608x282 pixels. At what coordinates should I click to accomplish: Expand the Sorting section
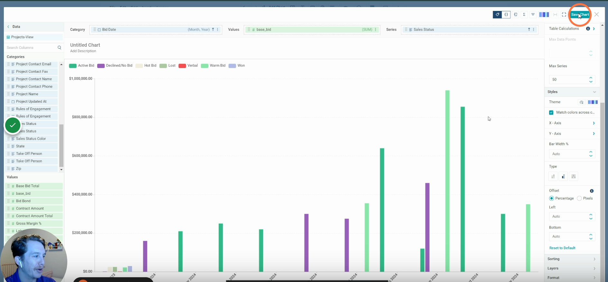coord(572,259)
